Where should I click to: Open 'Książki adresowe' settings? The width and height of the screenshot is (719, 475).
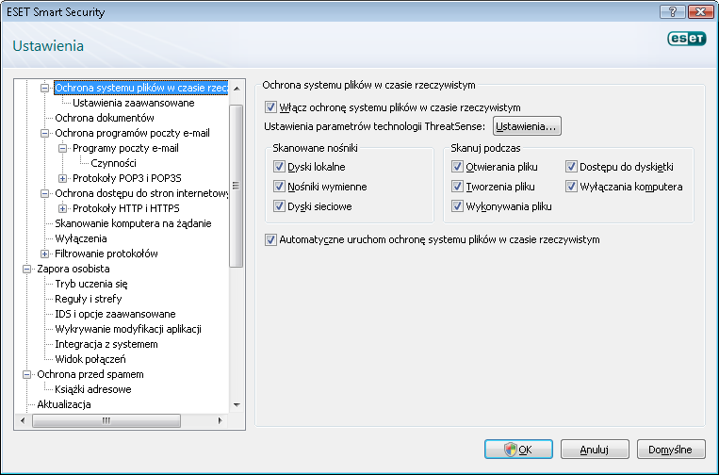[x=93, y=389]
